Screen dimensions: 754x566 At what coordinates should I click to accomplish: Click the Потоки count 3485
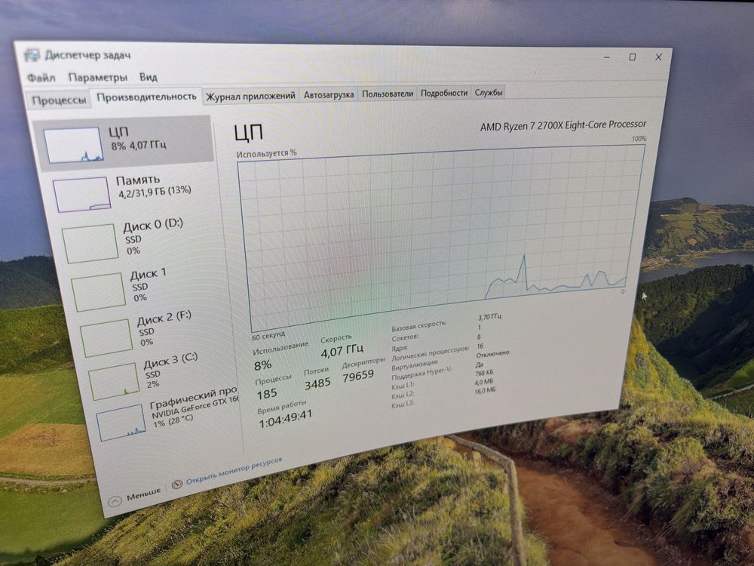317,383
